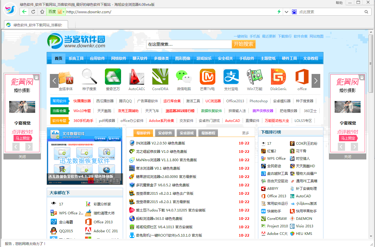Open MxNitro浏览器 V1.1.1.800 entry
This screenshot has height=247, width=375.
pyautogui.click(x=166, y=160)
